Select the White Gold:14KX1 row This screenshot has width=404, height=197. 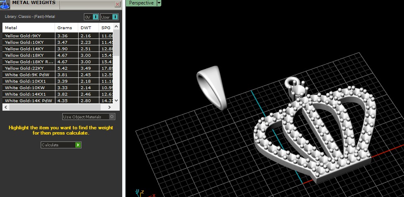tap(58, 94)
